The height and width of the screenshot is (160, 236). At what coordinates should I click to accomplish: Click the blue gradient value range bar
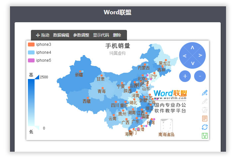click(x=31, y=103)
